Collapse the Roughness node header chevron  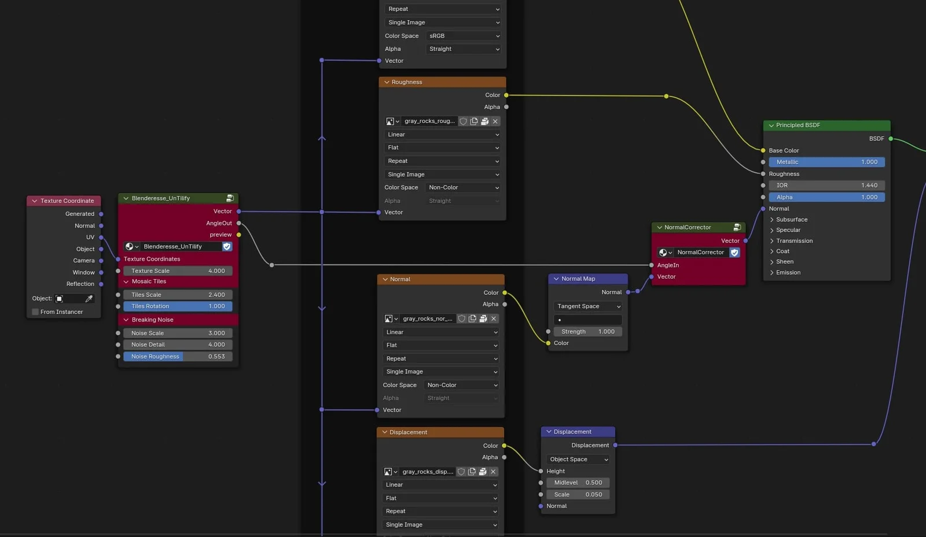(x=385, y=82)
